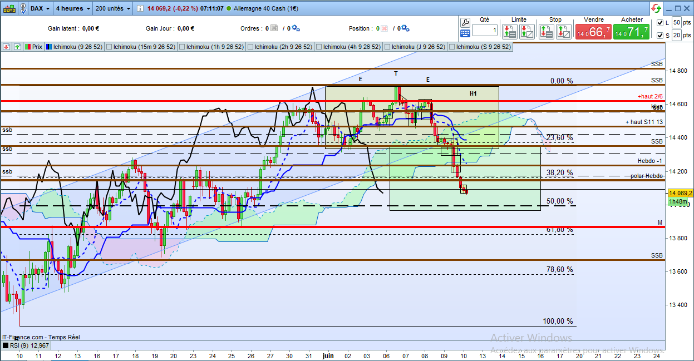Click the blue keyboard shortcuts icon

tap(466, 33)
